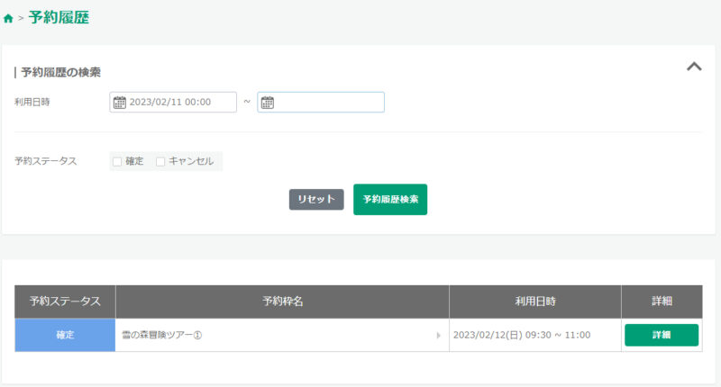Check the 確定 status checkbox
This screenshot has height=387, width=721.
[117, 162]
